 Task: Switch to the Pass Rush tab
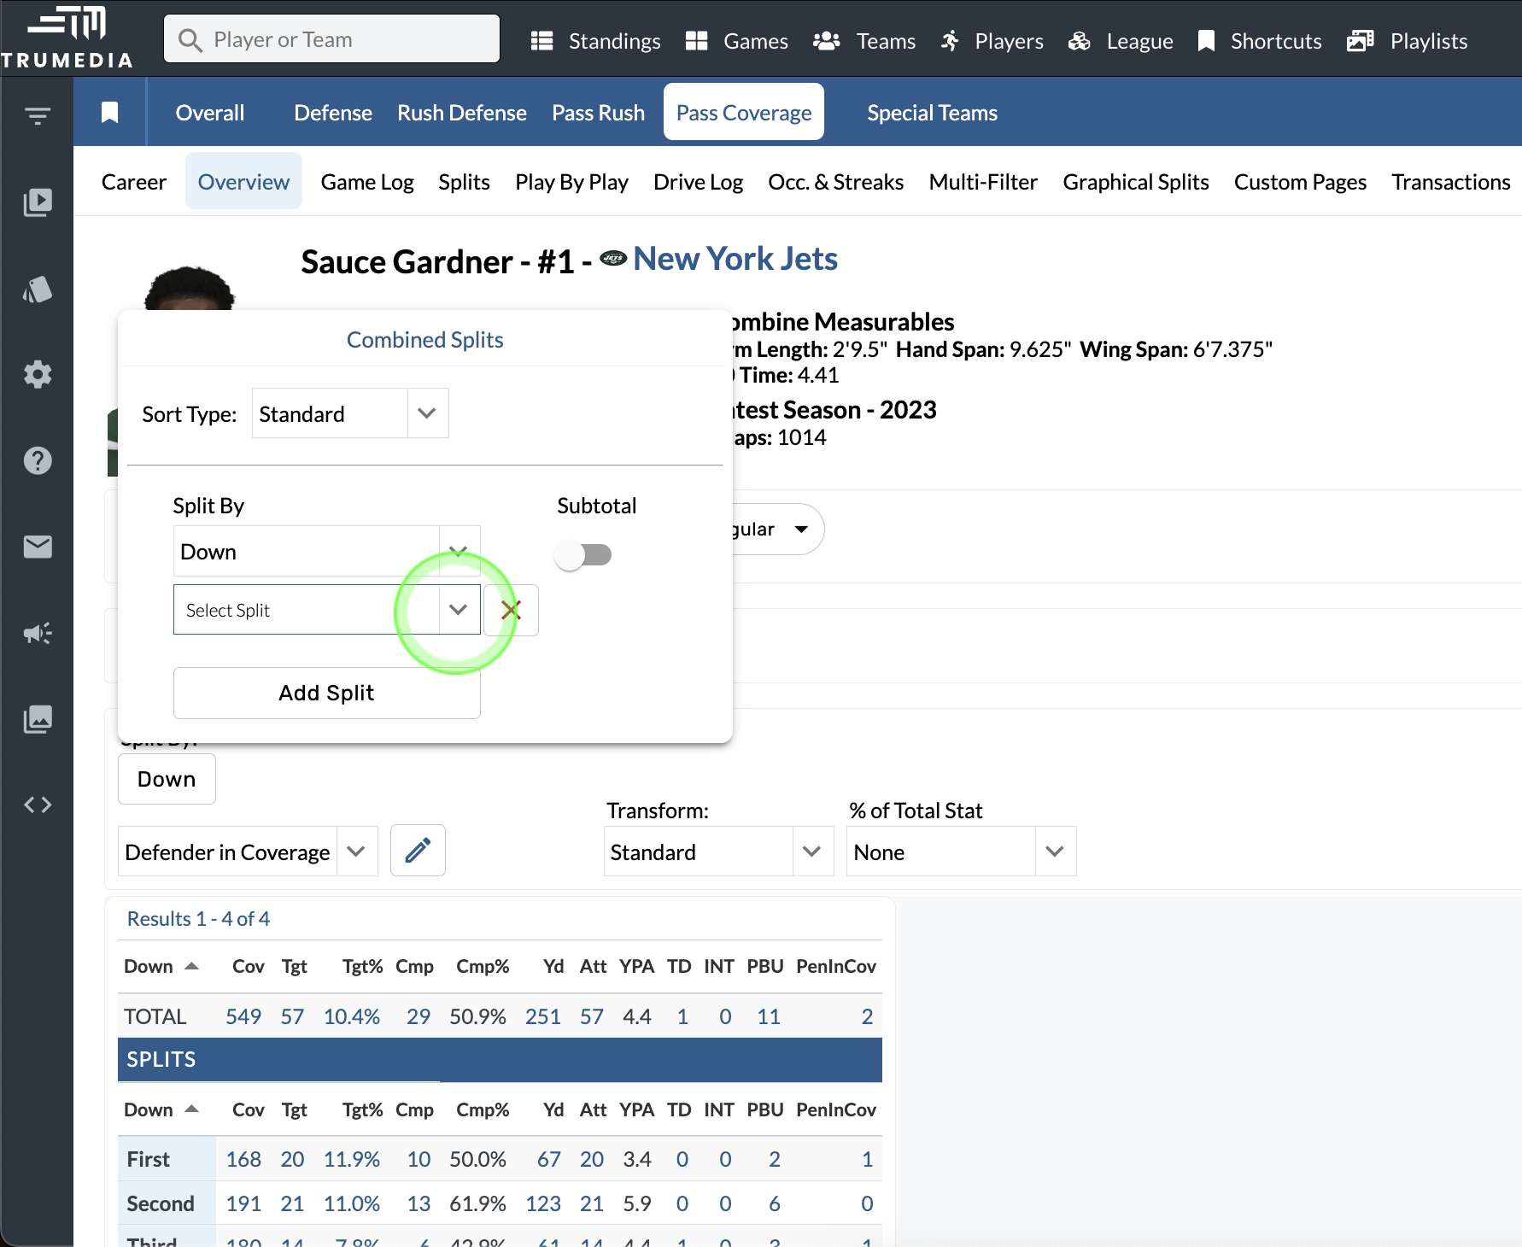coord(598,113)
